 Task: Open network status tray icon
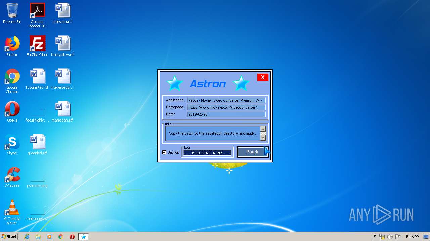(x=382, y=237)
